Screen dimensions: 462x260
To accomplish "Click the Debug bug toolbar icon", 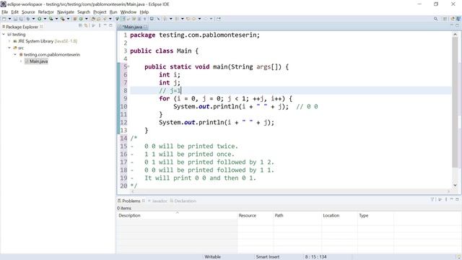I will coord(27,19).
